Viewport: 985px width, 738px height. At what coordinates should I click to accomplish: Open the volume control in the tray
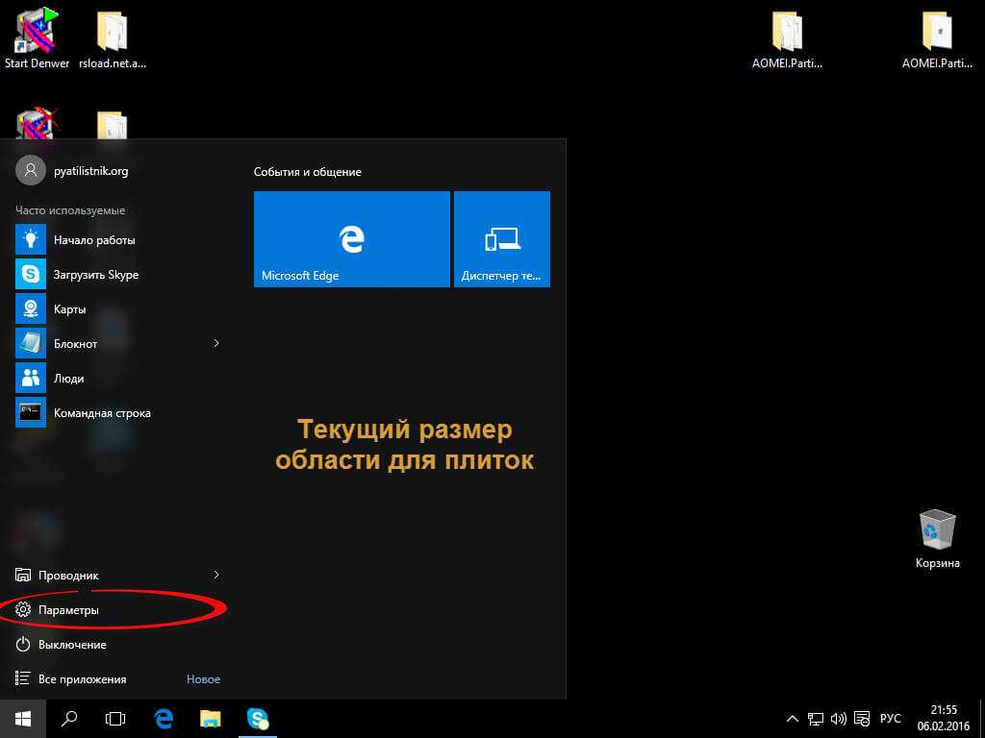pyautogui.click(x=838, y=718)
